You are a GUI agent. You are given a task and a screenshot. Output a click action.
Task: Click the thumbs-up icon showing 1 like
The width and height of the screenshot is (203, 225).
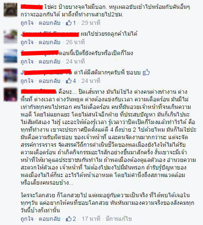(x=69, y=23)
